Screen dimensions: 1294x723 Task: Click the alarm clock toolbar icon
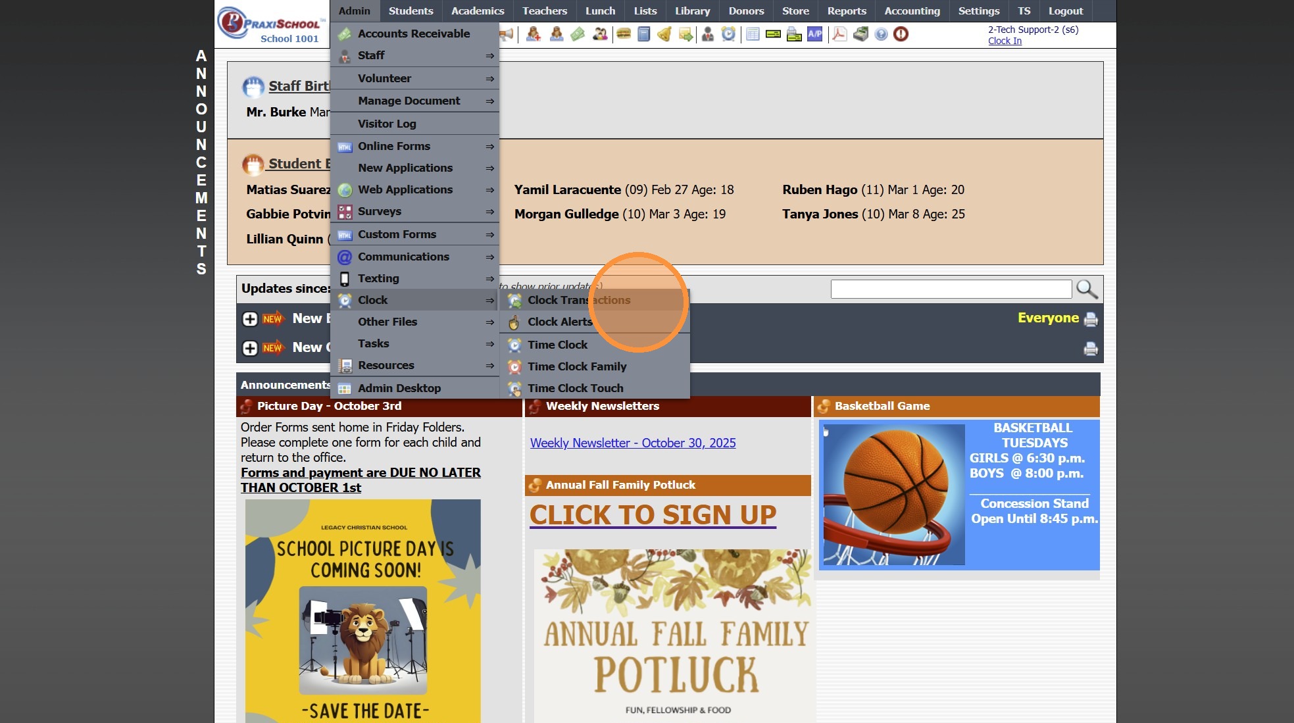pyautogui.click(x=728, y=34)
